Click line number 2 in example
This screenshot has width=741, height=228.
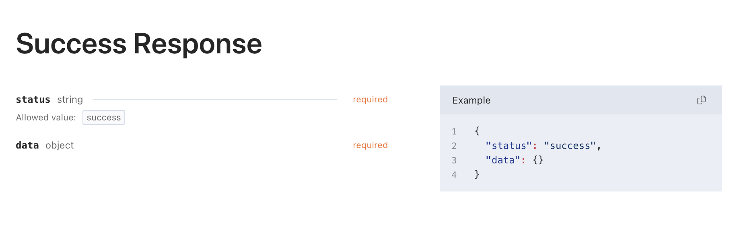click(454, 146)
